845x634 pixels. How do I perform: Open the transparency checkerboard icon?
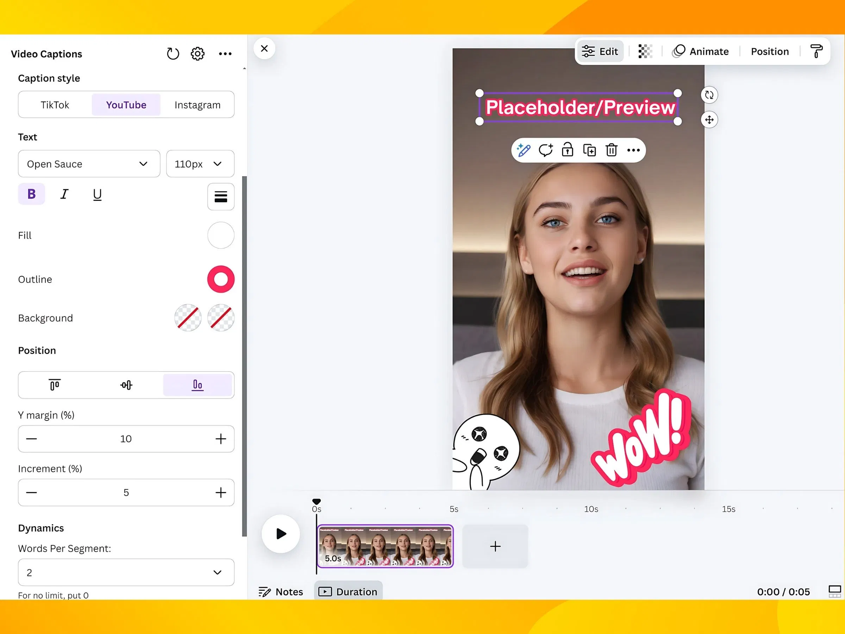[645, 51]
